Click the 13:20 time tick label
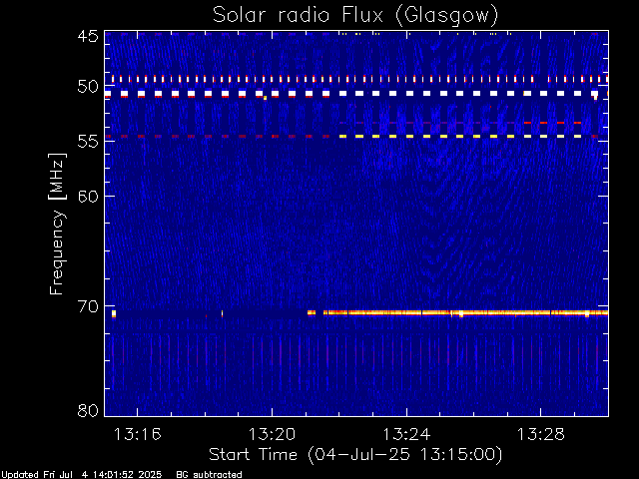Screen dimensions: 639x479 tap(272, 435)
